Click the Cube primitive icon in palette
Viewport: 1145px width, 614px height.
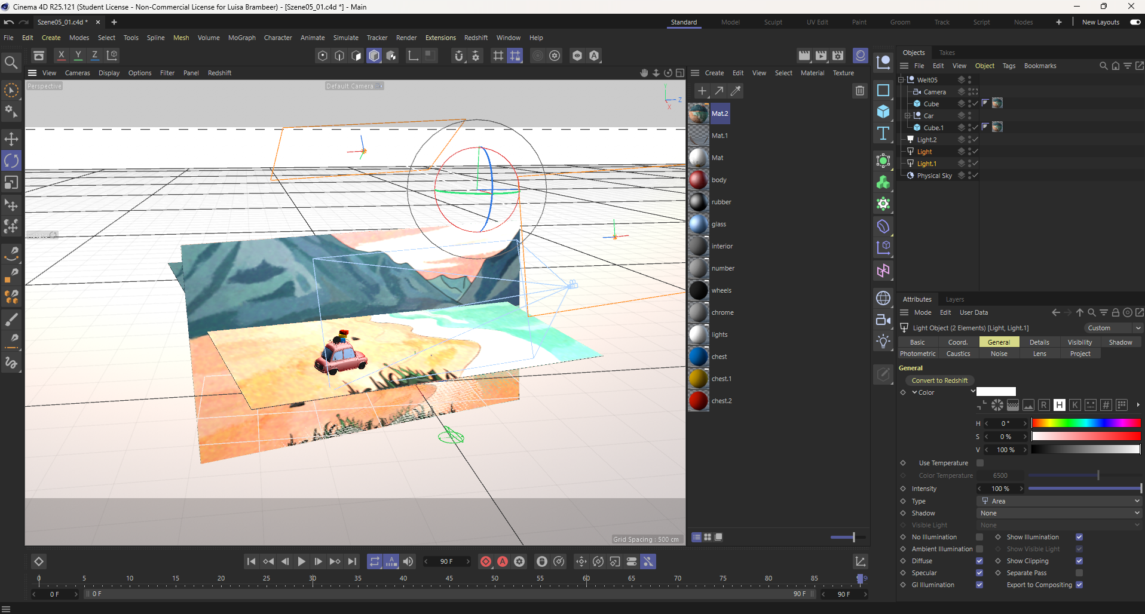coord(883,112)
